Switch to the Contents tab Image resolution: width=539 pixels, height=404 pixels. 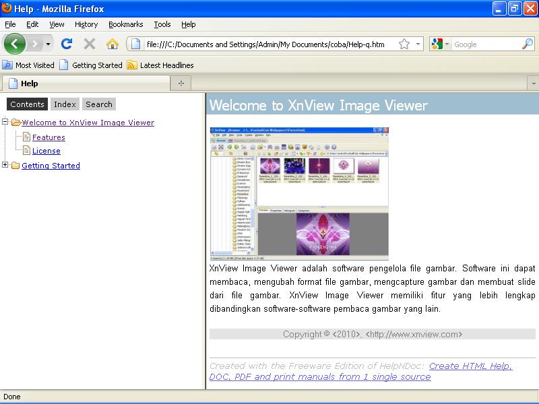[x=27, y=104]
